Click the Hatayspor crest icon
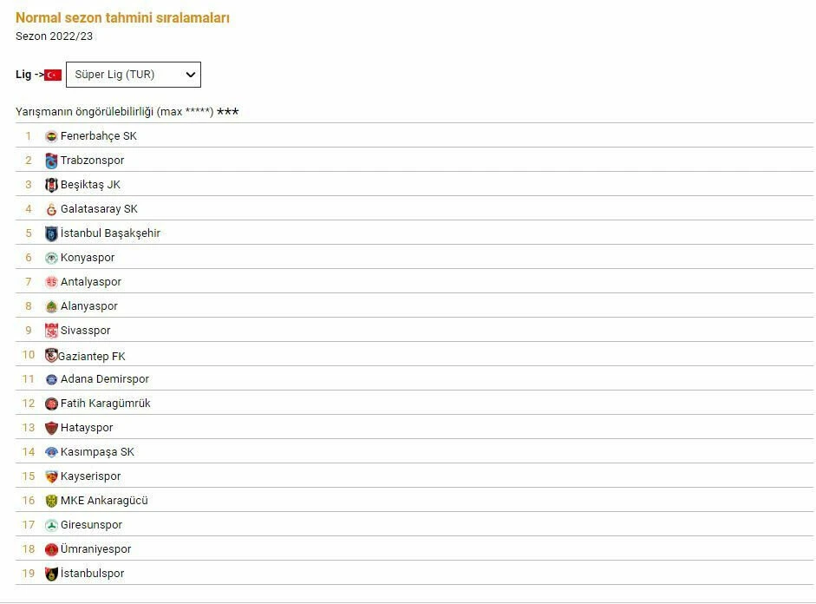Screen dimensions: 816x604 54,427
